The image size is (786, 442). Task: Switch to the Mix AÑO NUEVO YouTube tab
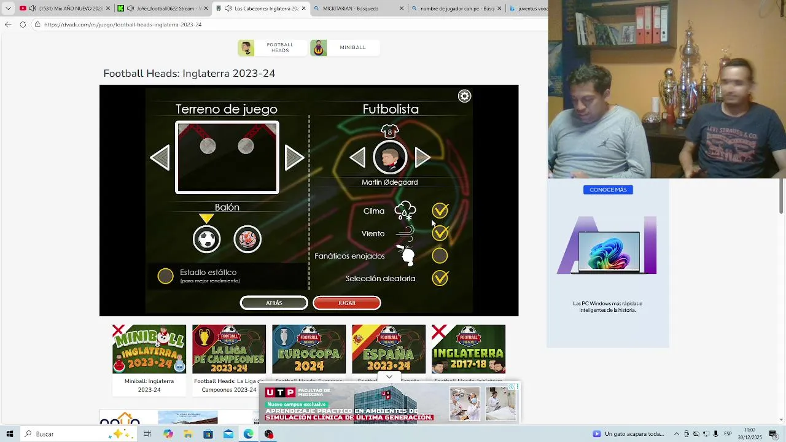point(64,8)
